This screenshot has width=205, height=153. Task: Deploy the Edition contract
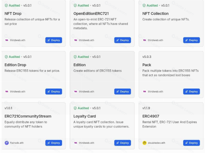tap(123, 91)
